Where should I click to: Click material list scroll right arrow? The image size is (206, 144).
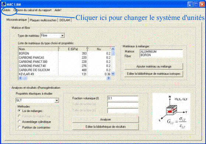[x=108, y=78]
